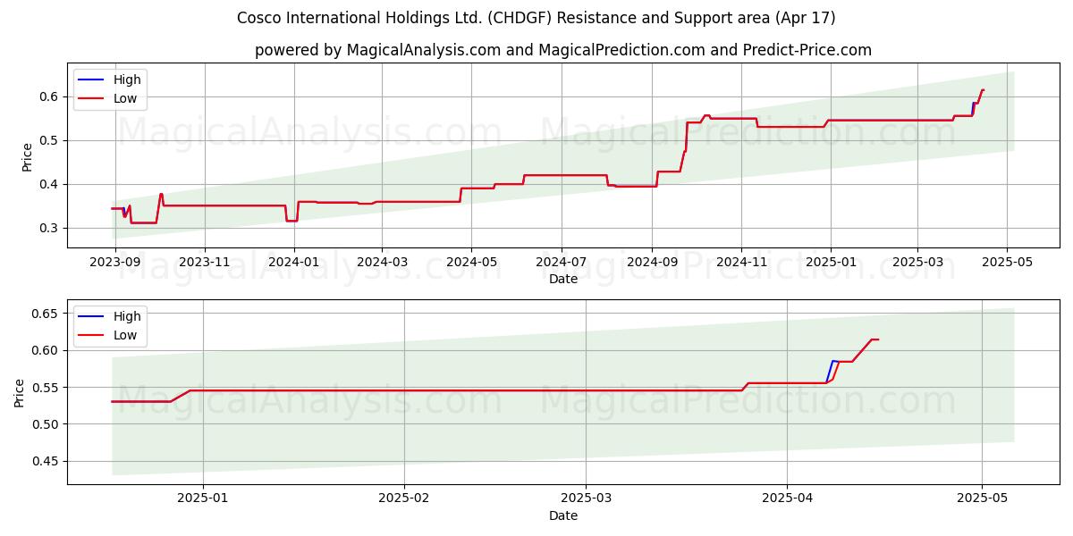Click the '2025-05' x-axis label in top chart
Viewport: 1073px width, 536px height.
coord(1007,262)
